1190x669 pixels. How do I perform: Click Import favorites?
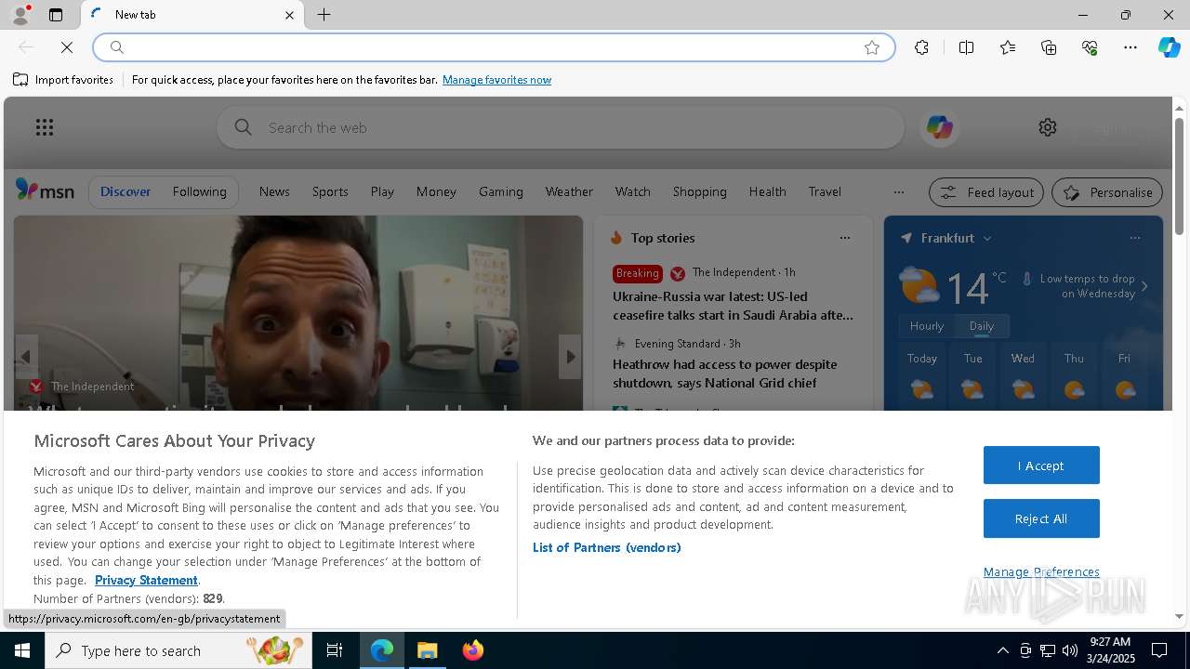tap(63, 80)
